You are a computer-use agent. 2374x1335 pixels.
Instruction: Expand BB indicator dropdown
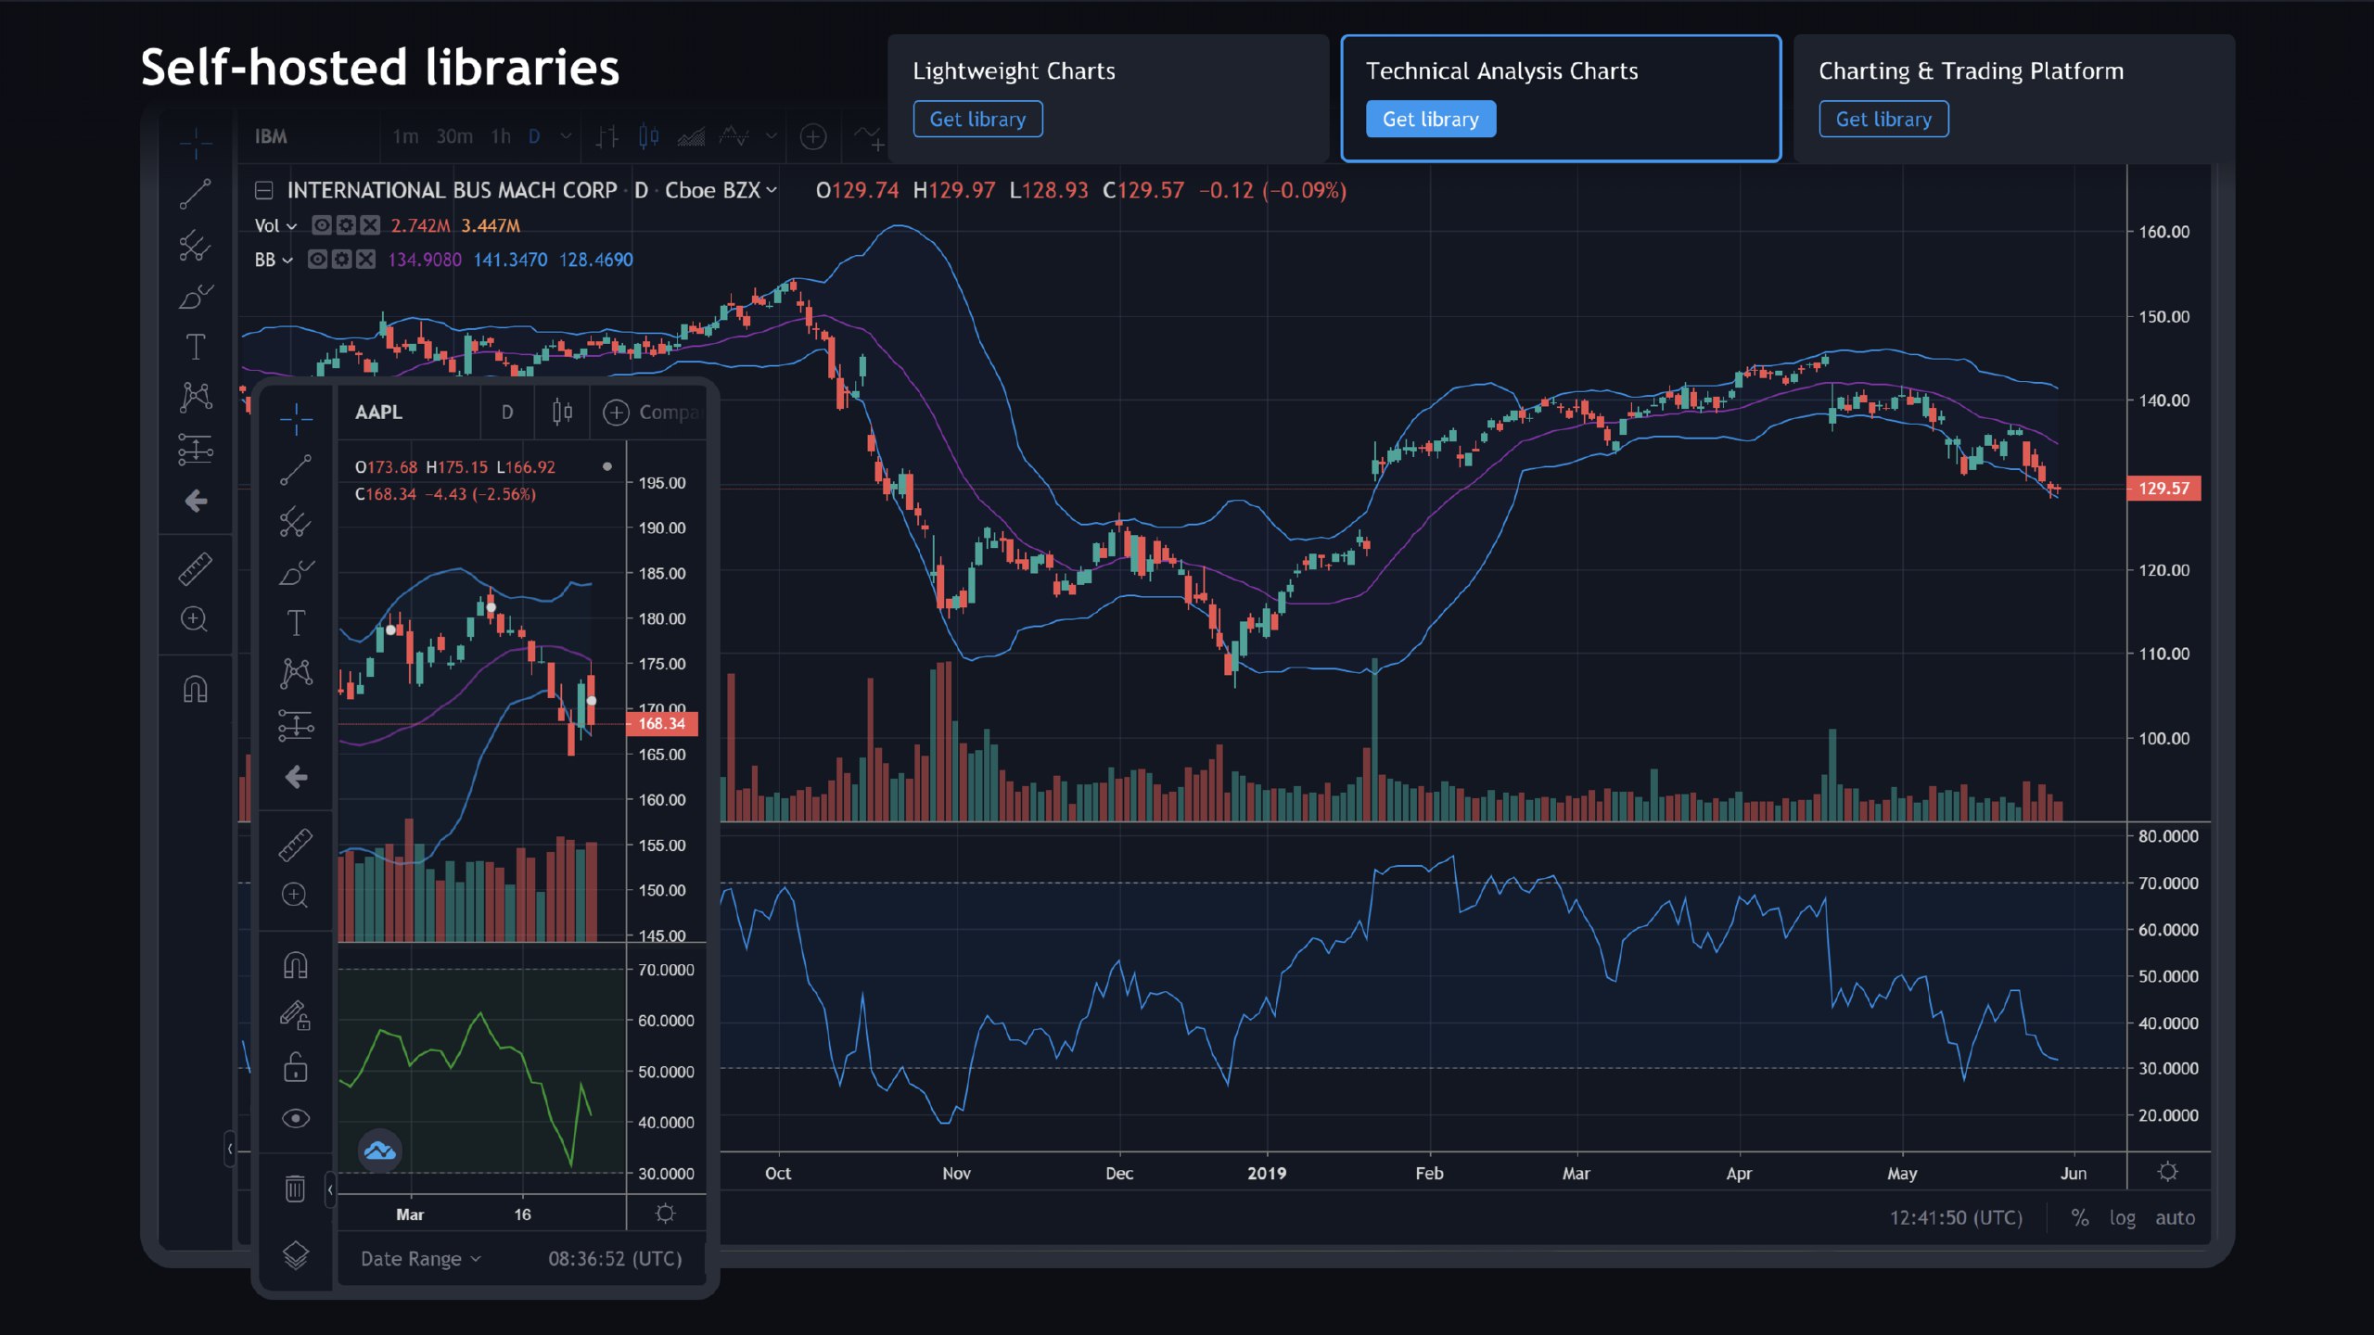(x=287, y=261)
